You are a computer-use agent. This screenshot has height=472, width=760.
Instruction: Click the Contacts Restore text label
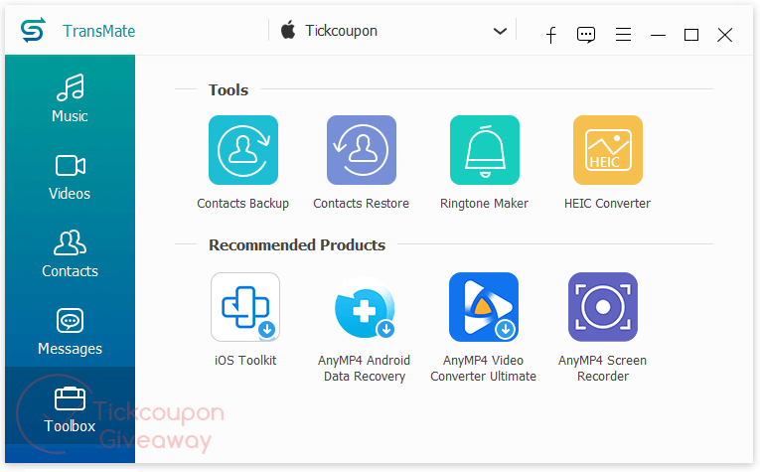361,204
